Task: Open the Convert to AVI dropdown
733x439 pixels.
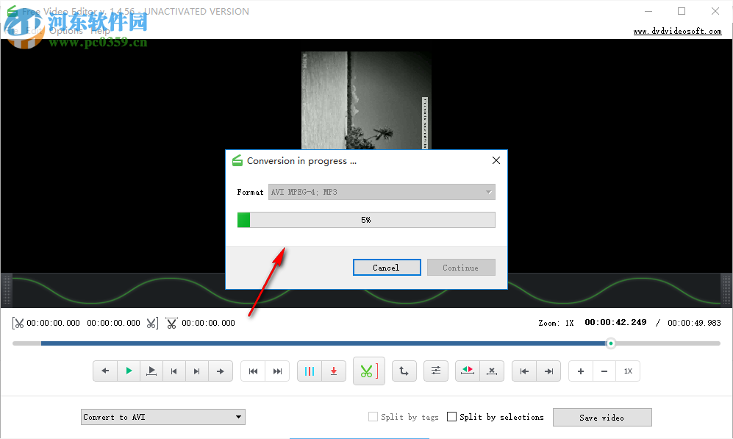Action: pos(162,416)
